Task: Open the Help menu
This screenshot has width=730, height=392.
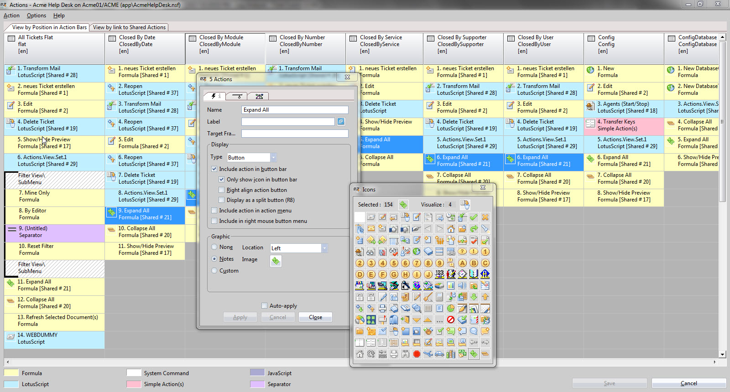Action: pyautogui.click(x=59, y=15)
